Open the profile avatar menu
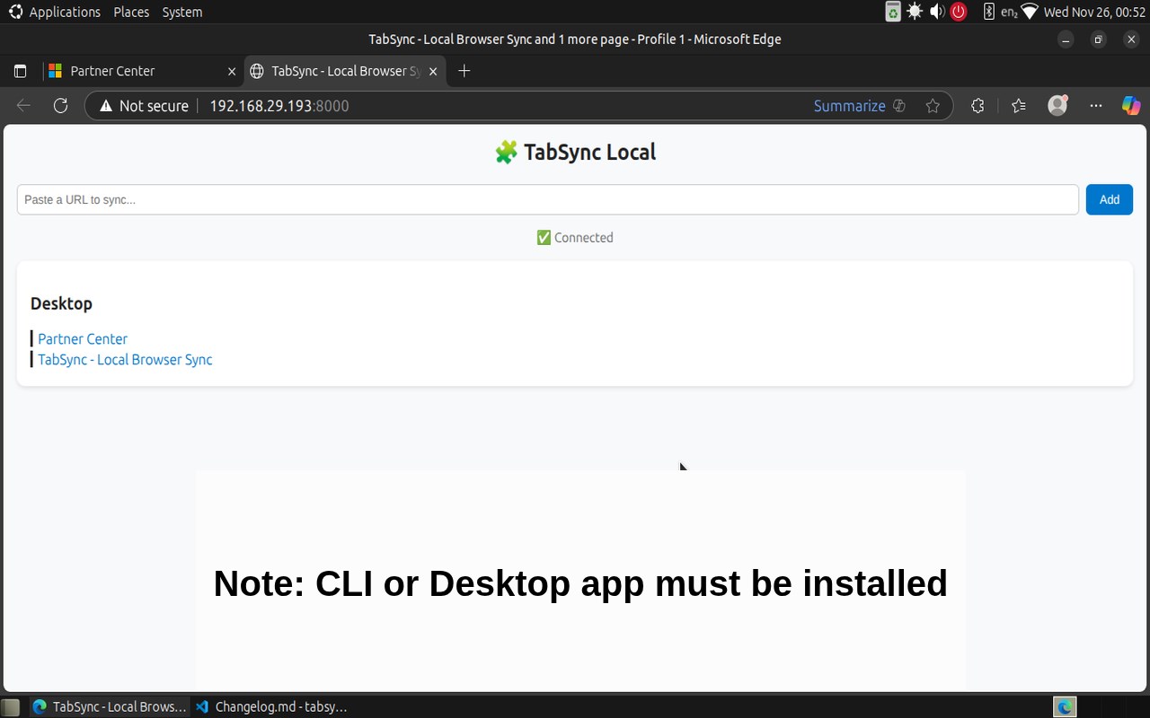 click(x=1057, y=105)
